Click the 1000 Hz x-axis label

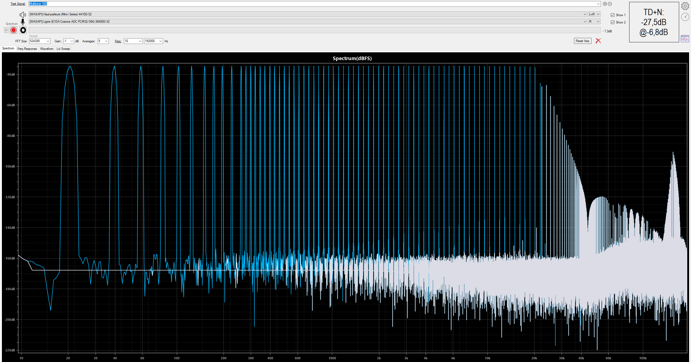coord(332,358)
